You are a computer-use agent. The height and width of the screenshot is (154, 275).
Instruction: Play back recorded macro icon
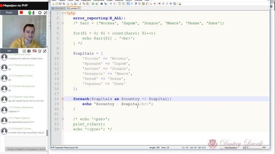pyautogui.click(x=167, y=3)
